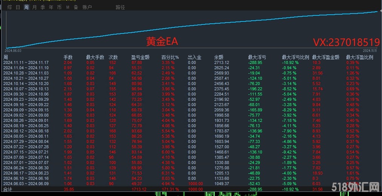
Task: Click max floating loss ratio -9.42 %
Action: pyautogui.click(x=289, y=152)
